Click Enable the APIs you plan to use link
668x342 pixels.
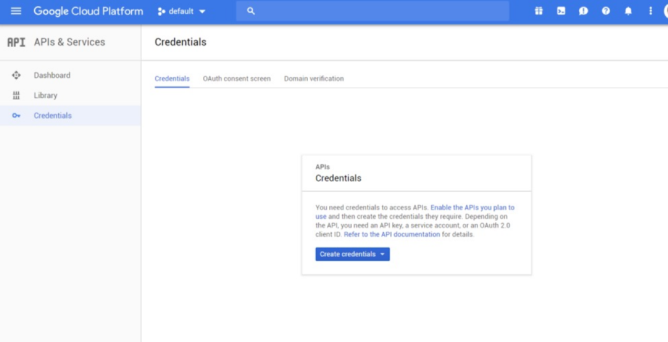pyautogui.click(x=472, y=207)
